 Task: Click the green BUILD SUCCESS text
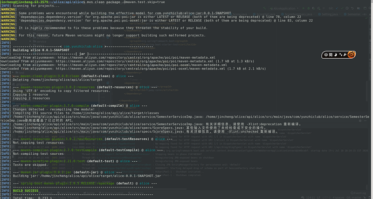[x=26, y=191]
